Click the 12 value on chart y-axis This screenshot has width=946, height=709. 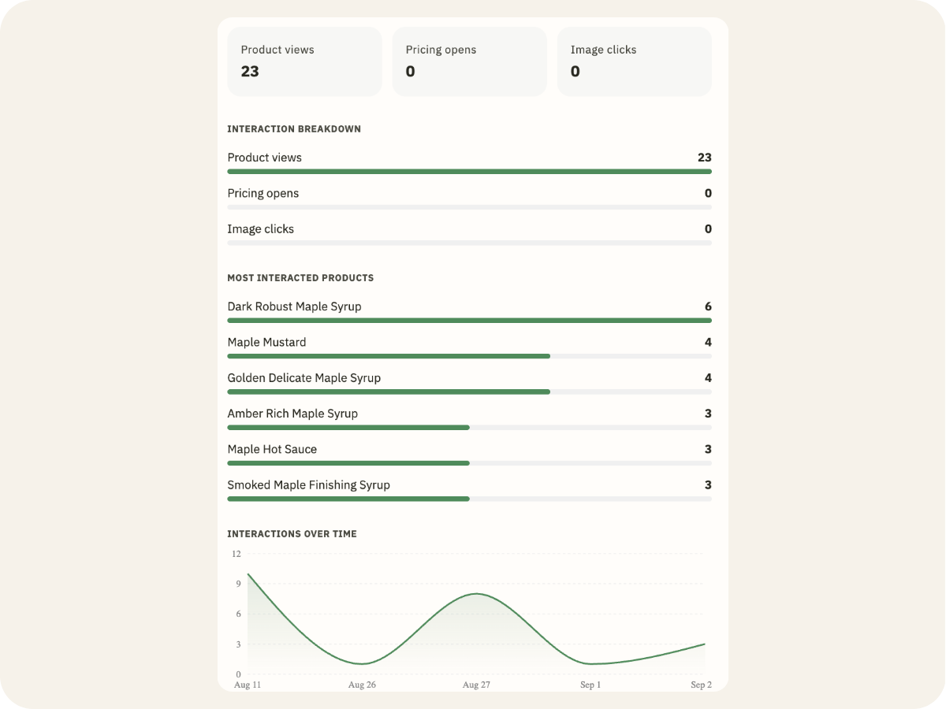click(x=236, y=554)
